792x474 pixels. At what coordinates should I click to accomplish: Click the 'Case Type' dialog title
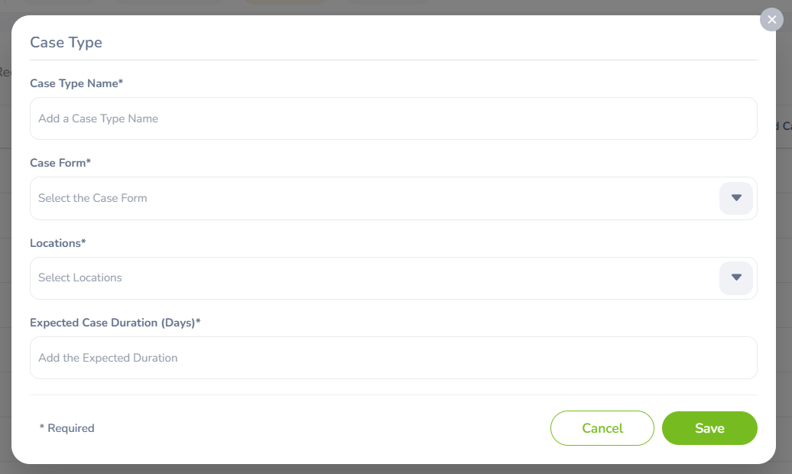pyautogui.click(x=66, y=42)
